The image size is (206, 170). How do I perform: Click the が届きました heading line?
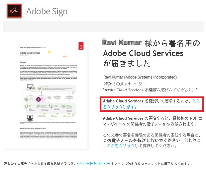click(127, 63)
